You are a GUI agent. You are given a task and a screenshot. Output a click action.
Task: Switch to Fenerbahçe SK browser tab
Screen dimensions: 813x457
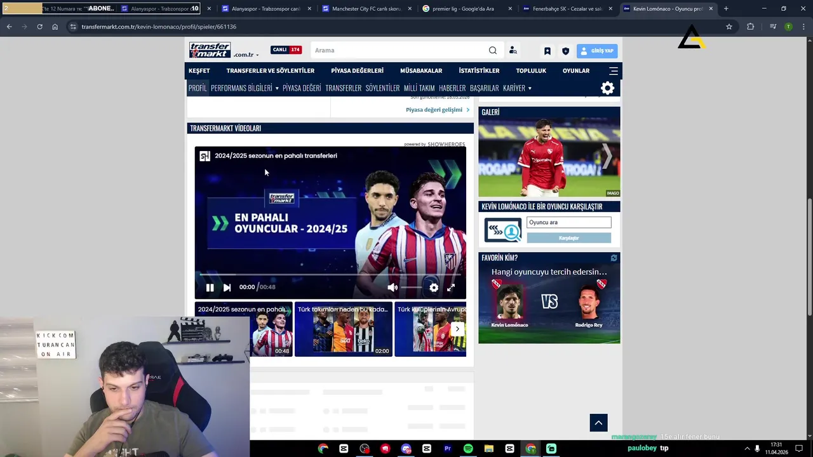pyautogui.click(x=567, y=9)
